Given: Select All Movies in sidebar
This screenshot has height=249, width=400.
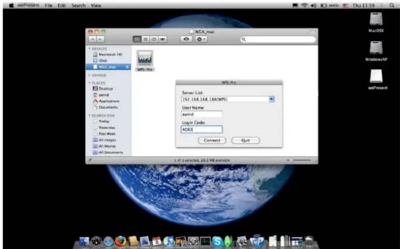Looking at the screenshot, I should [x=104, y=146].
